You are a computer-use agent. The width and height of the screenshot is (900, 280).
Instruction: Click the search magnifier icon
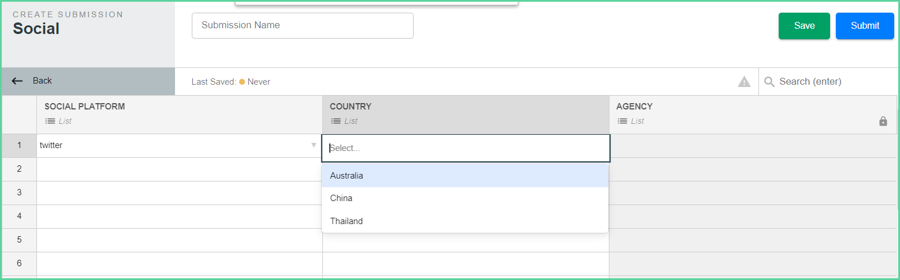pos(769,82)
